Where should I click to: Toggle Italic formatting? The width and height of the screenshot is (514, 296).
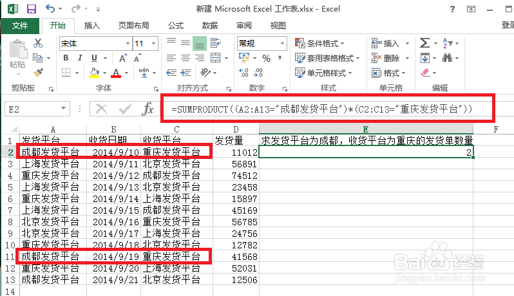click(80, 58)
